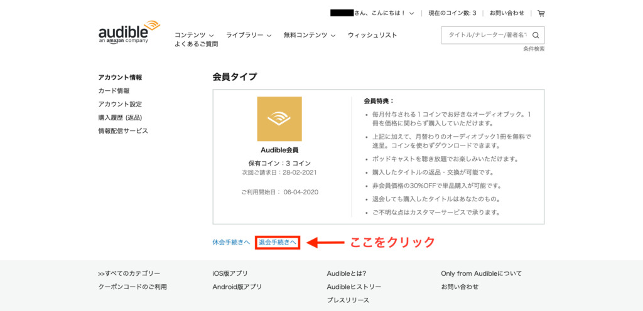
Task: Click お問い合わせ in the top bar
Action: pos(507,13)
